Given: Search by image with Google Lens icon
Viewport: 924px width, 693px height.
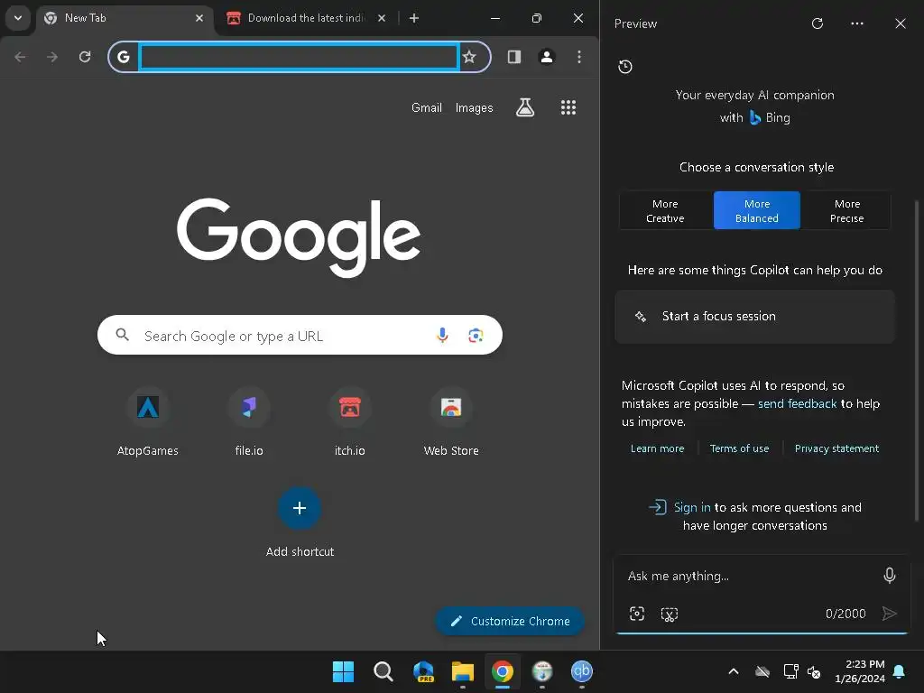Looking at the screenshot, I should click(476, 336).
